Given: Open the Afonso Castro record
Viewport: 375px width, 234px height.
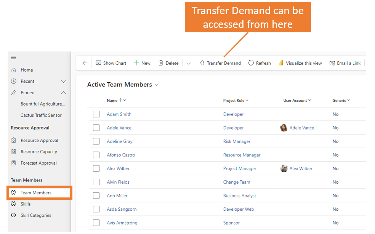Looking at the screenshot, I should tap(121, 155).
